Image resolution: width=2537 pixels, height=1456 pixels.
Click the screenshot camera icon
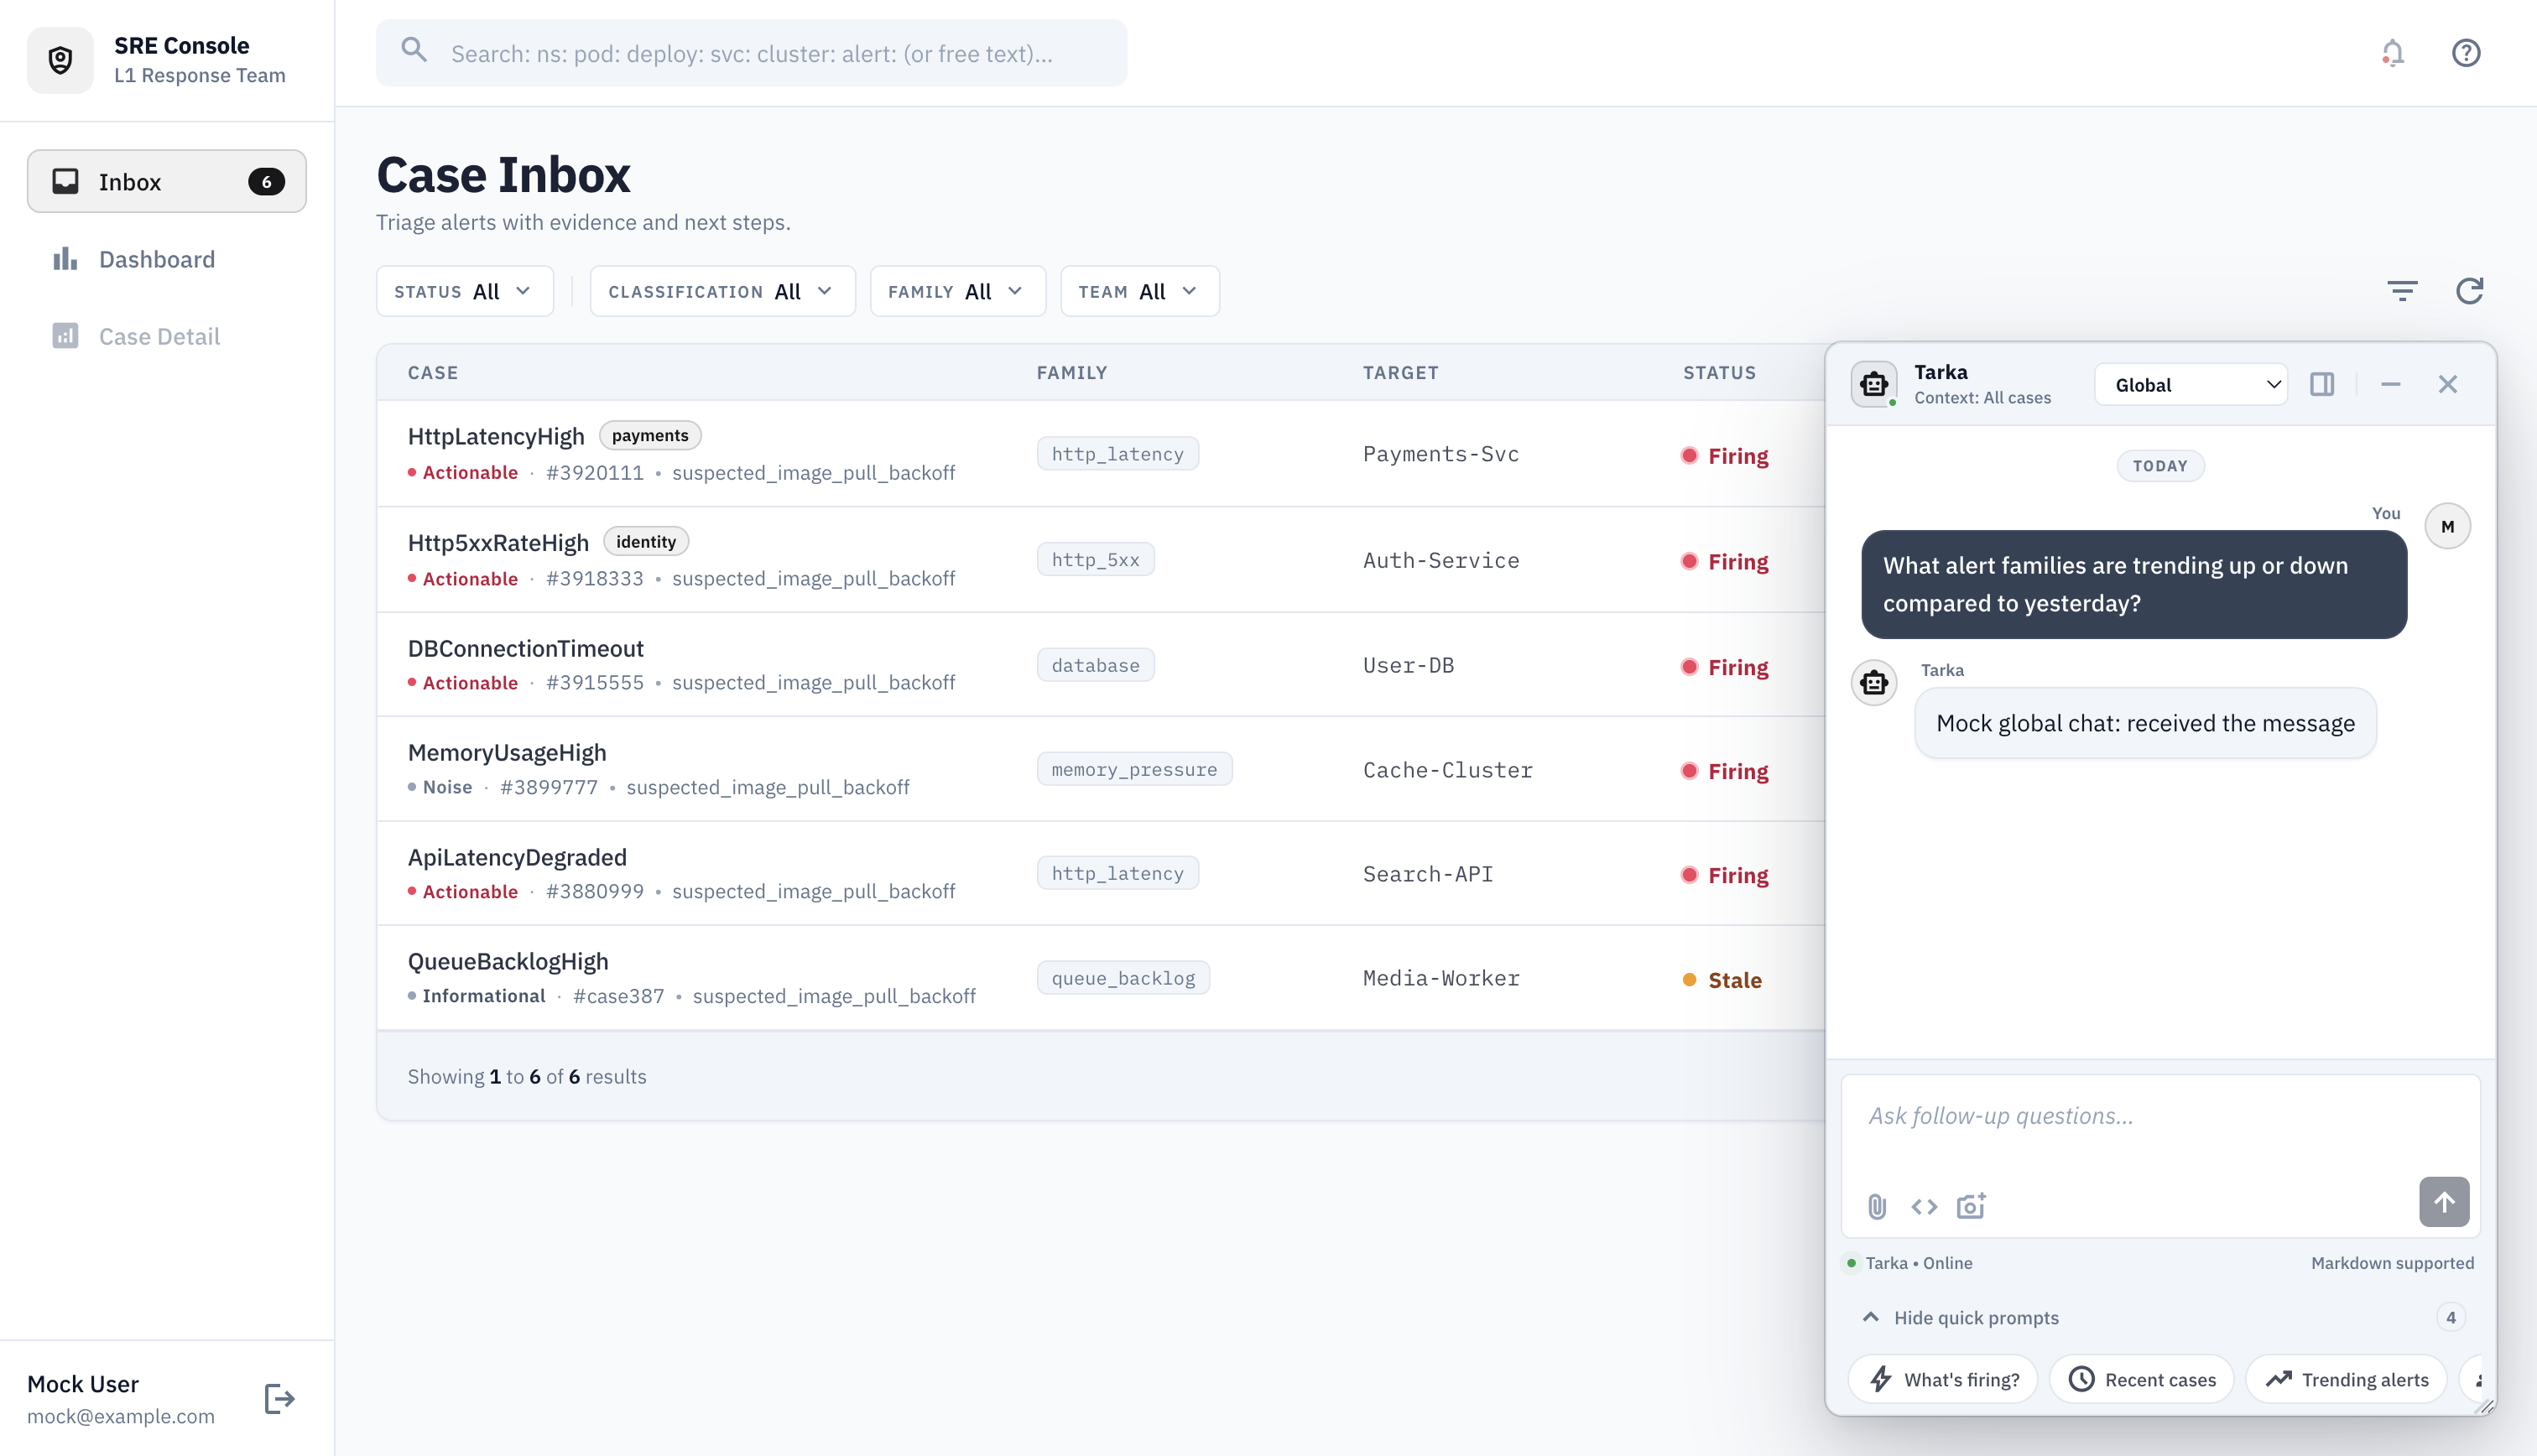pyautogui.click(x=1971, y=1206)
